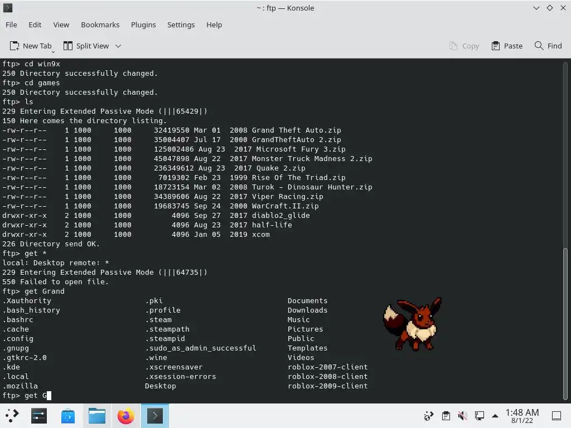Open Dolphin file manager from taskbar
The height and width of the screenshot is (428, 571).
(97, 416)
